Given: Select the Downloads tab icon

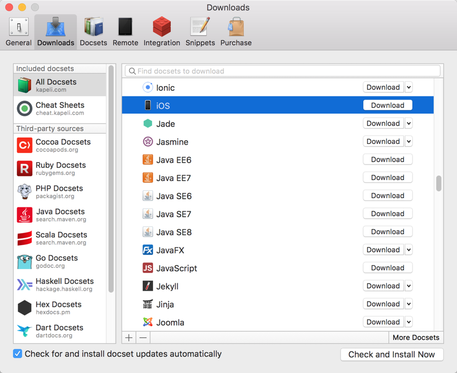Looking at the screenshot, I should (x=55, y=27).
